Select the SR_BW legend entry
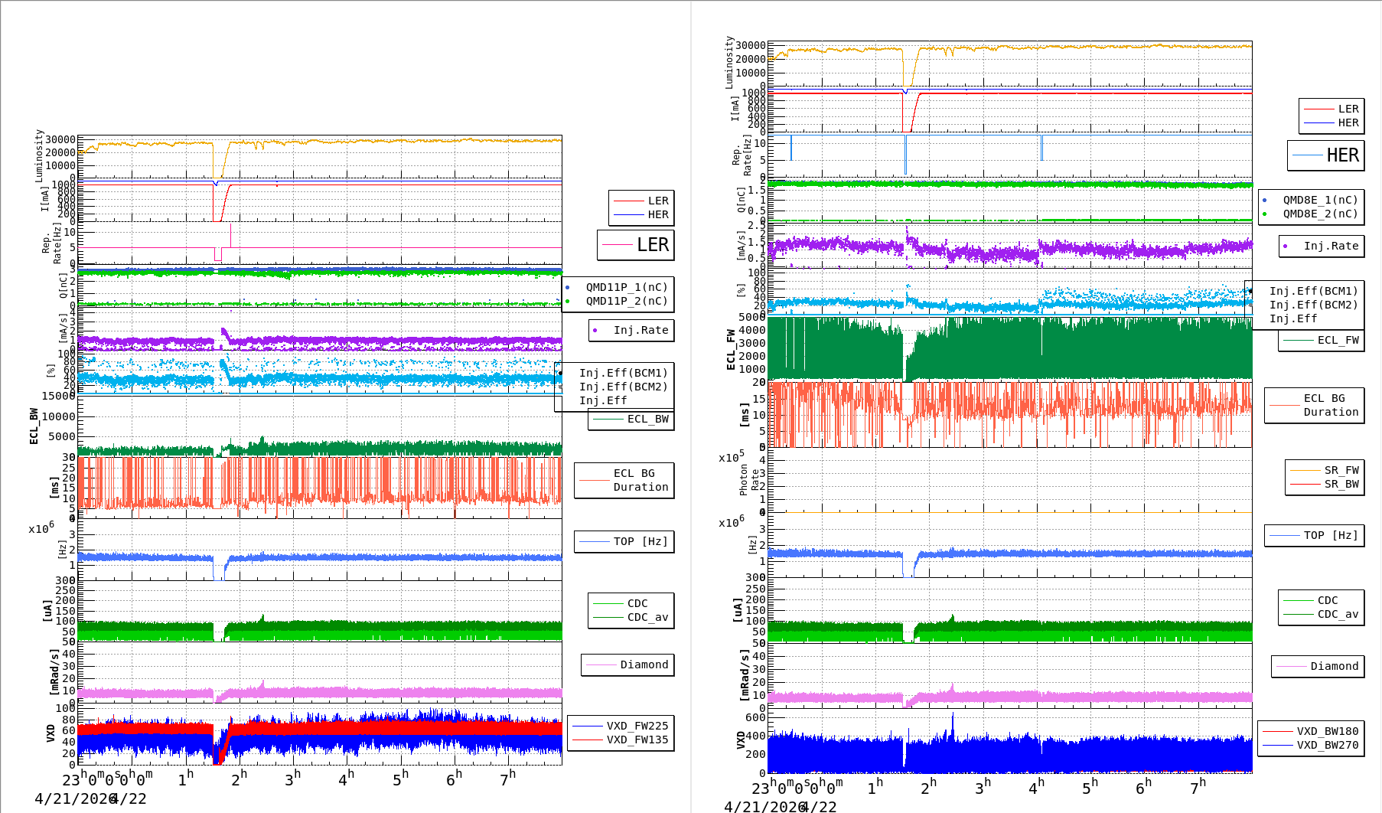 1341,484
